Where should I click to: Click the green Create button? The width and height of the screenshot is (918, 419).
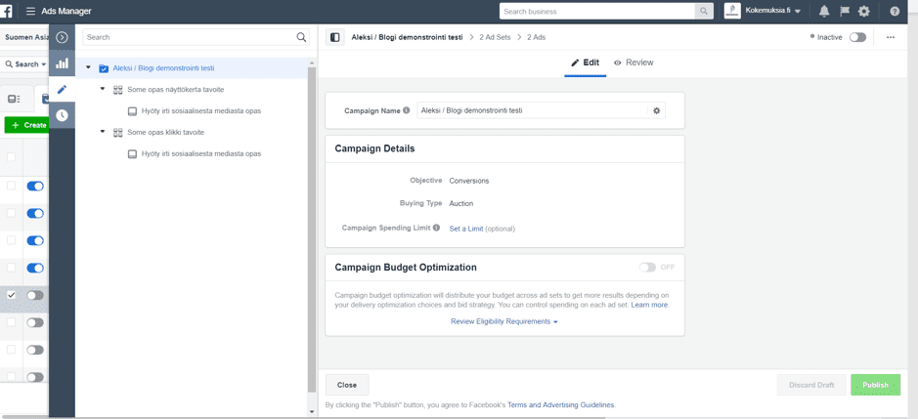click(27, 125)
